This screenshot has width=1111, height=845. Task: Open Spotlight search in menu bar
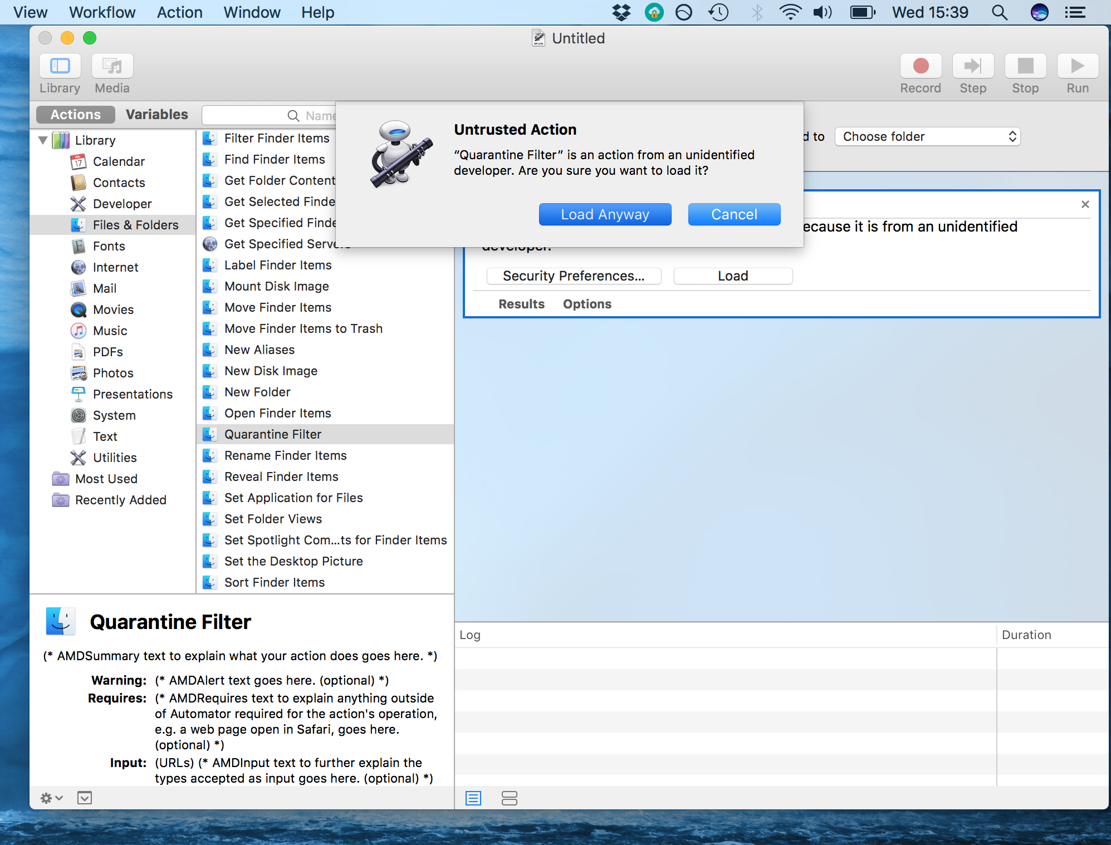point(1000,12)
